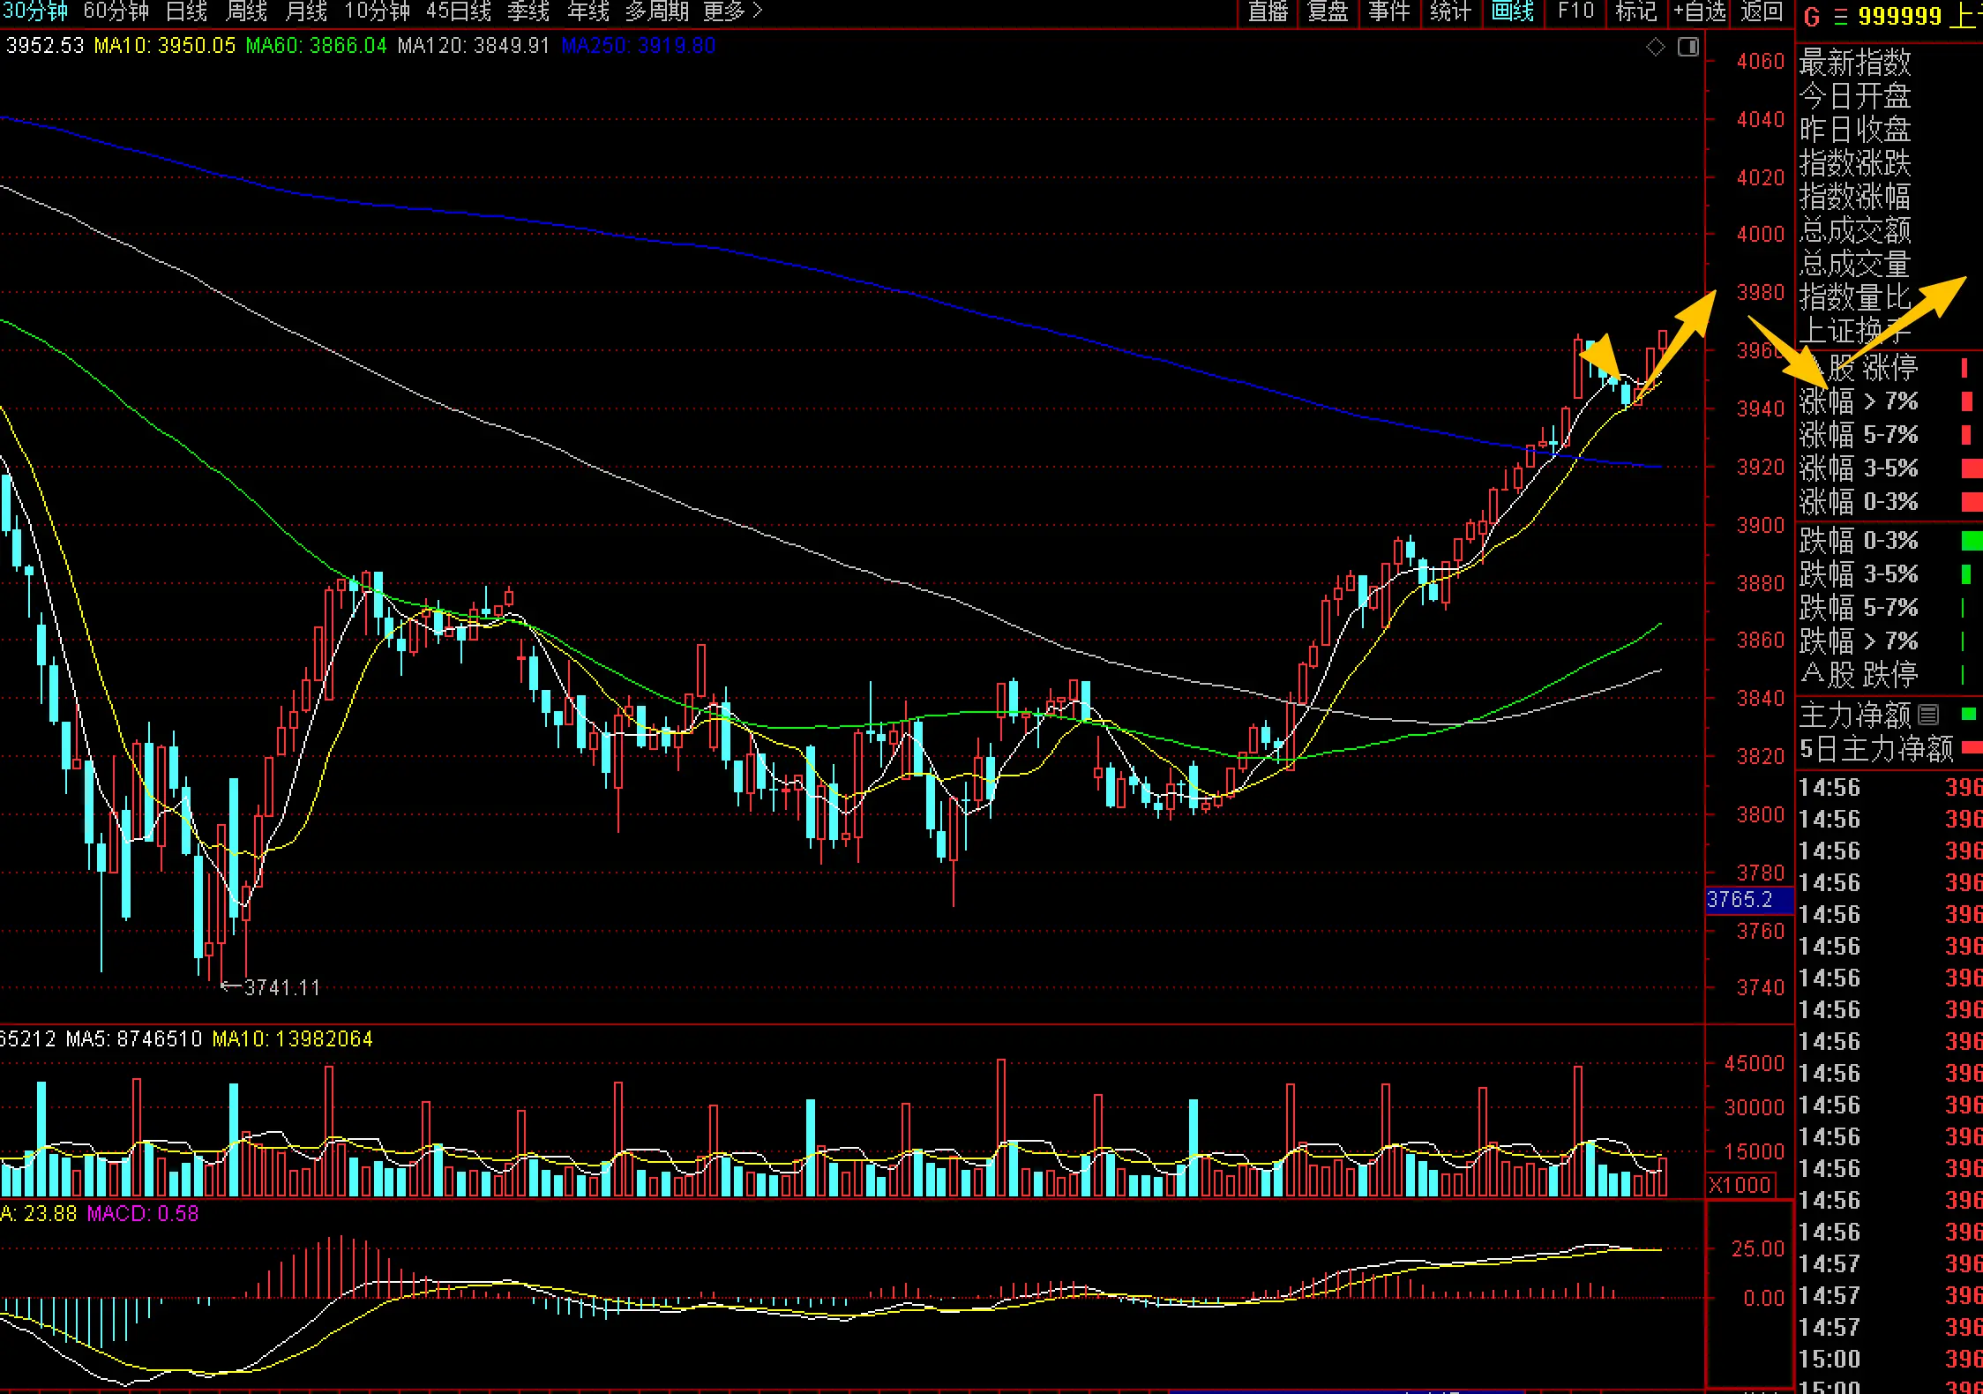Screen dimensions: 1983x1394
Task: Click the 3900 price axis label
Action: pos(1760,526)
